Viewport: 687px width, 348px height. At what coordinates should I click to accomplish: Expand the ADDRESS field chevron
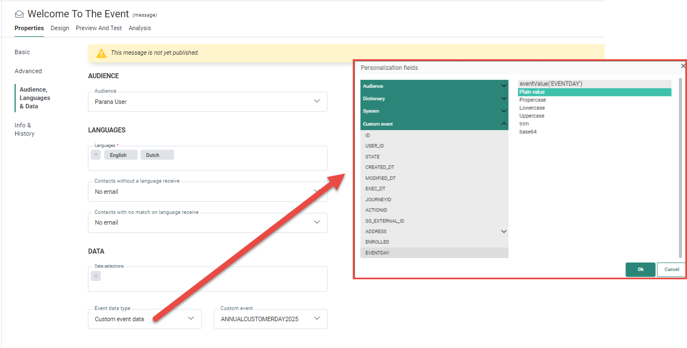pyautogui.click(x=503, y=231)
